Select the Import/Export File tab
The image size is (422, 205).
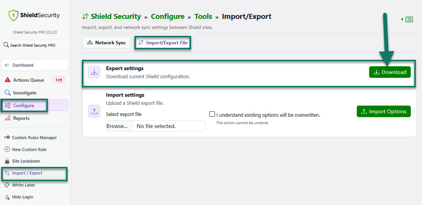click(x=163, y=43)
